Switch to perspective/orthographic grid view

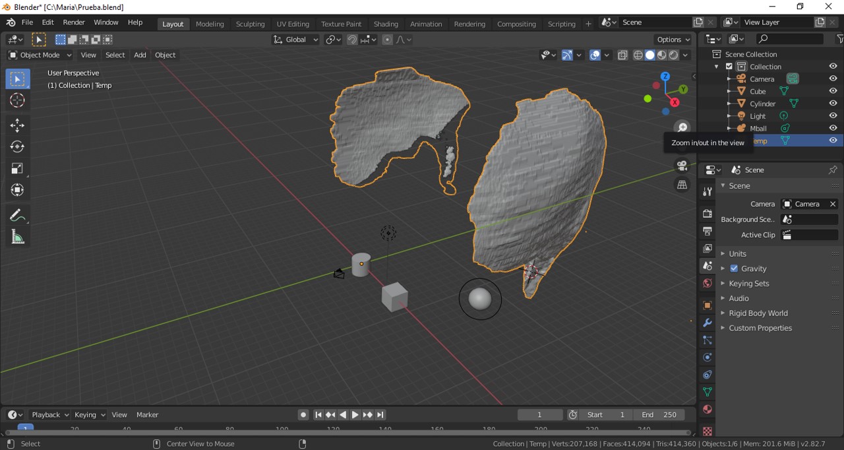tap(682, 185)
